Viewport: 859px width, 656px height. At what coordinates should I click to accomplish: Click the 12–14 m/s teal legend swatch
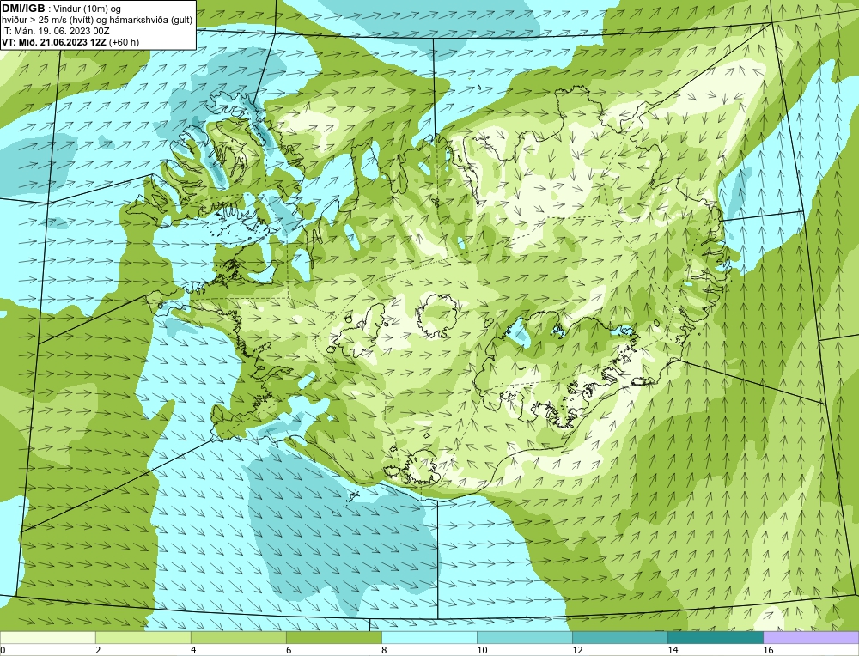[619, 637]
